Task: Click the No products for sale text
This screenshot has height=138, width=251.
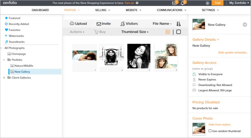Action: click(x=205, y=108)
